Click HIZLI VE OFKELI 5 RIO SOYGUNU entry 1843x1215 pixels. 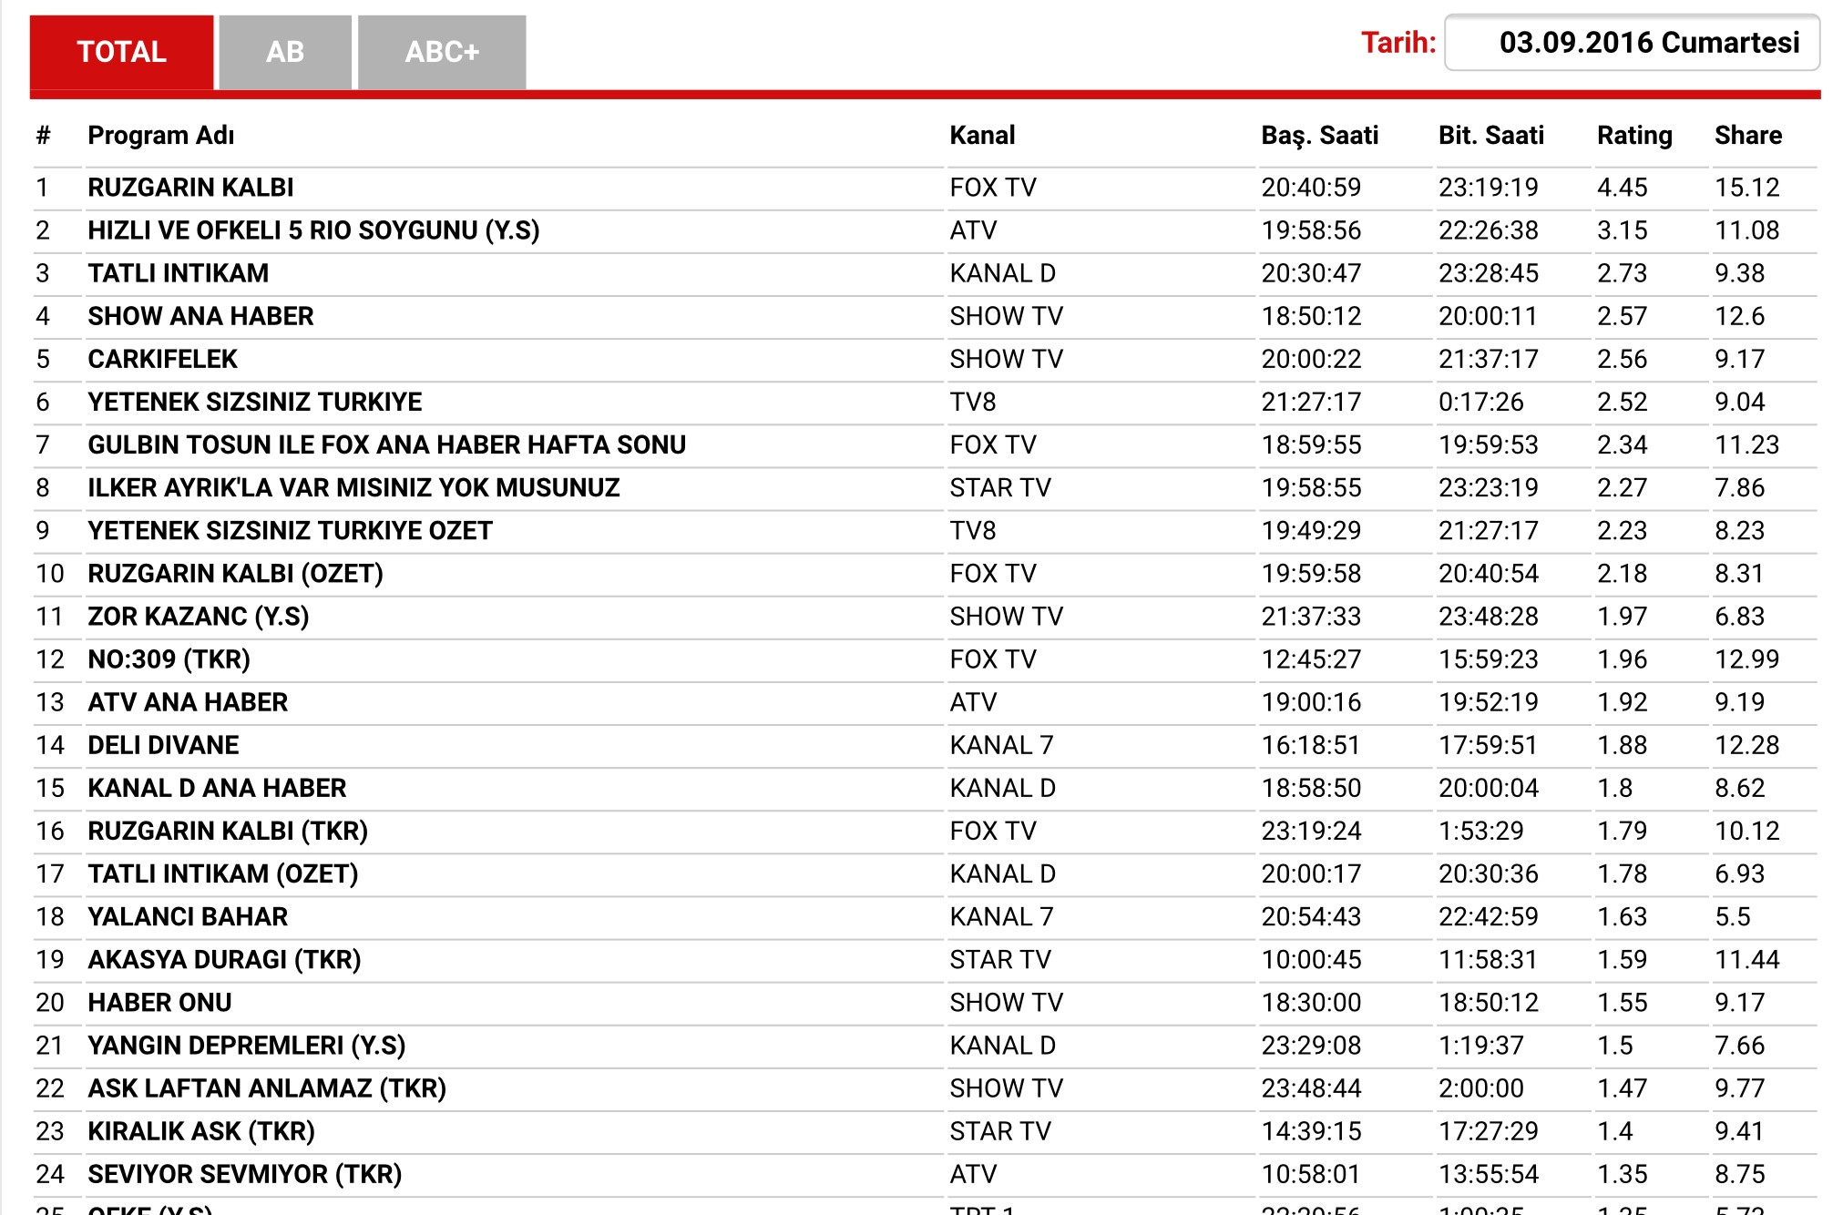tap(313, 230)
